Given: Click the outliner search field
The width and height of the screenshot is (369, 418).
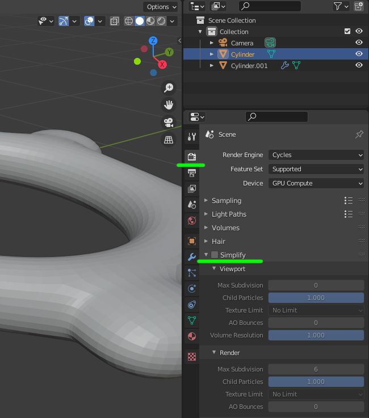Looking at the screenshot, I should click(270, 6).
